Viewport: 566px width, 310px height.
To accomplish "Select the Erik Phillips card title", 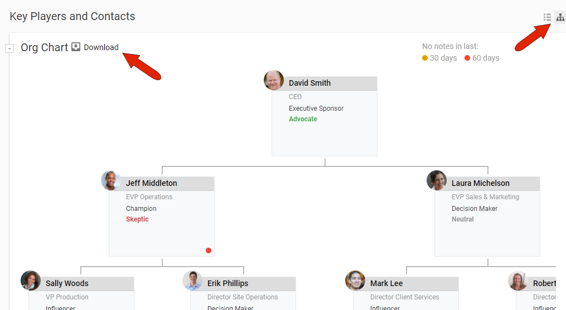I will pos(228,283).
